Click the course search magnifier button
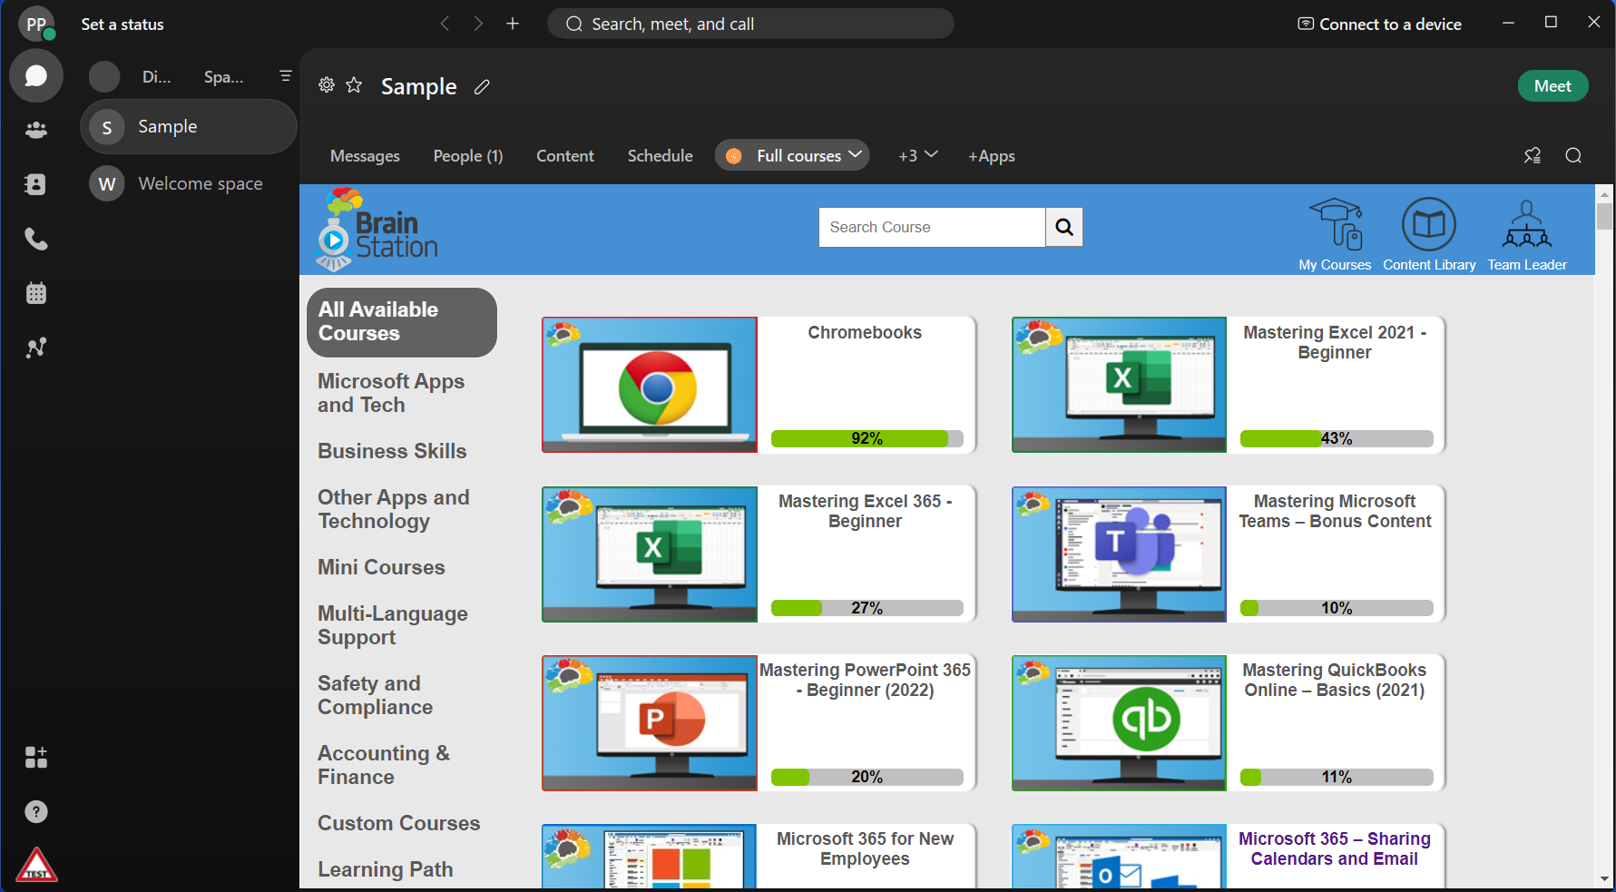This screenshot has width=1616, height=892. tap(1064, 227)
